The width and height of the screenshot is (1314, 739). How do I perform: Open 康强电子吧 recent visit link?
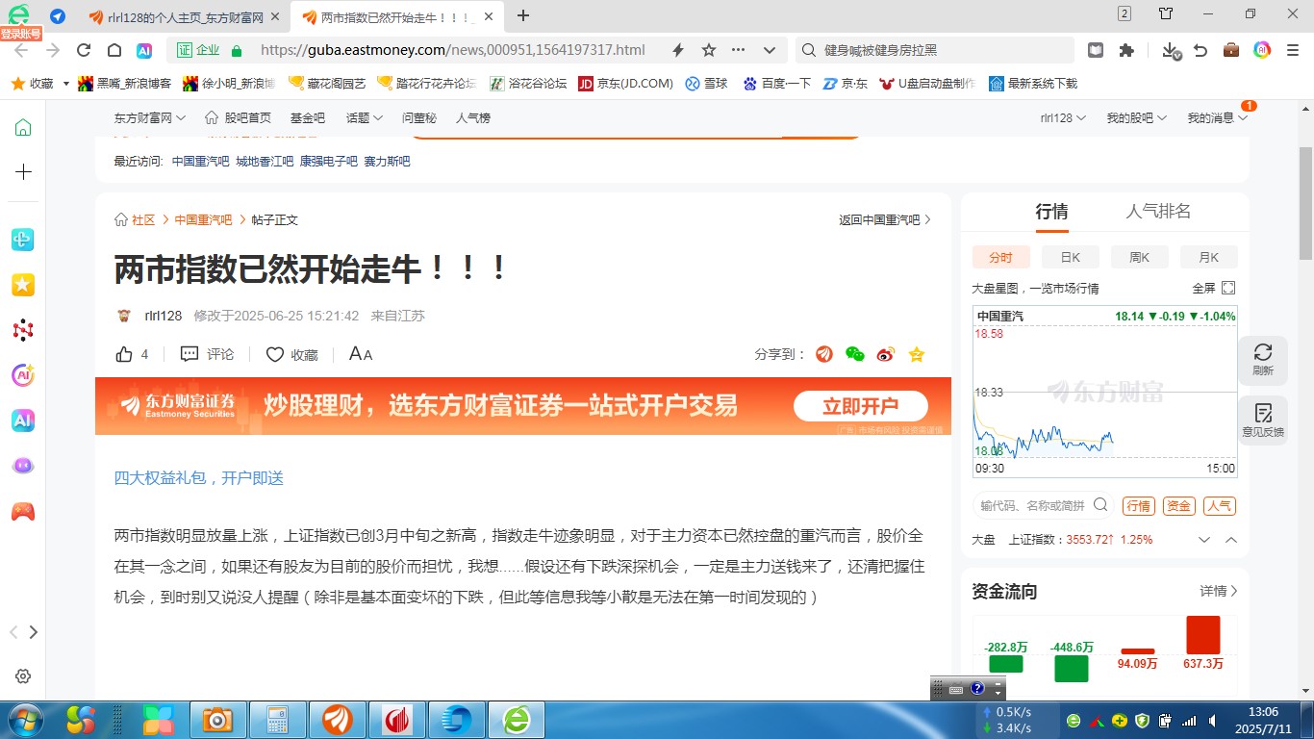[x=328, y=162]
